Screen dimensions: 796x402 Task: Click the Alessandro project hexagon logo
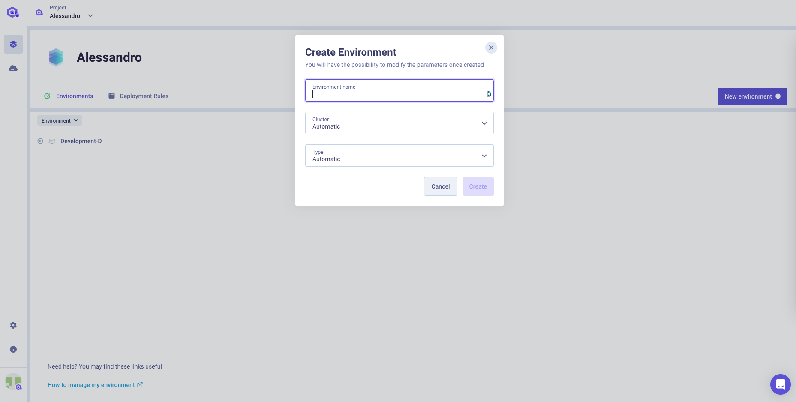(56, 57)
